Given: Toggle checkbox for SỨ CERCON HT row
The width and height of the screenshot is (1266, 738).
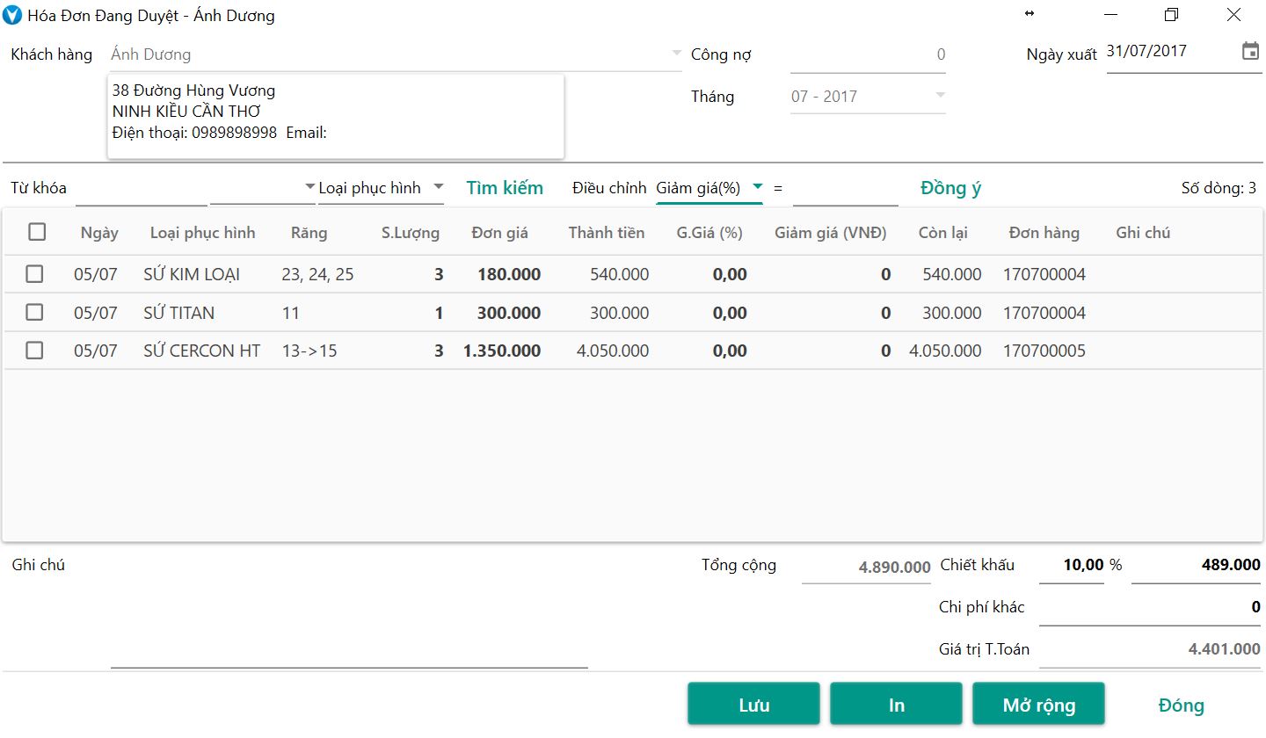Looking at the screenshot, I should [34, 351].
